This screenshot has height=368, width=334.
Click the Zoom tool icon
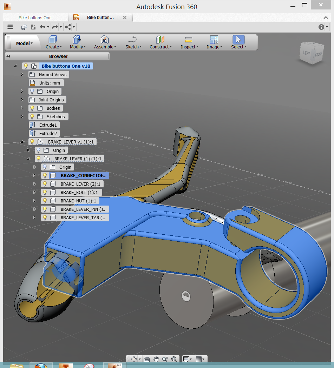[165, 359]
